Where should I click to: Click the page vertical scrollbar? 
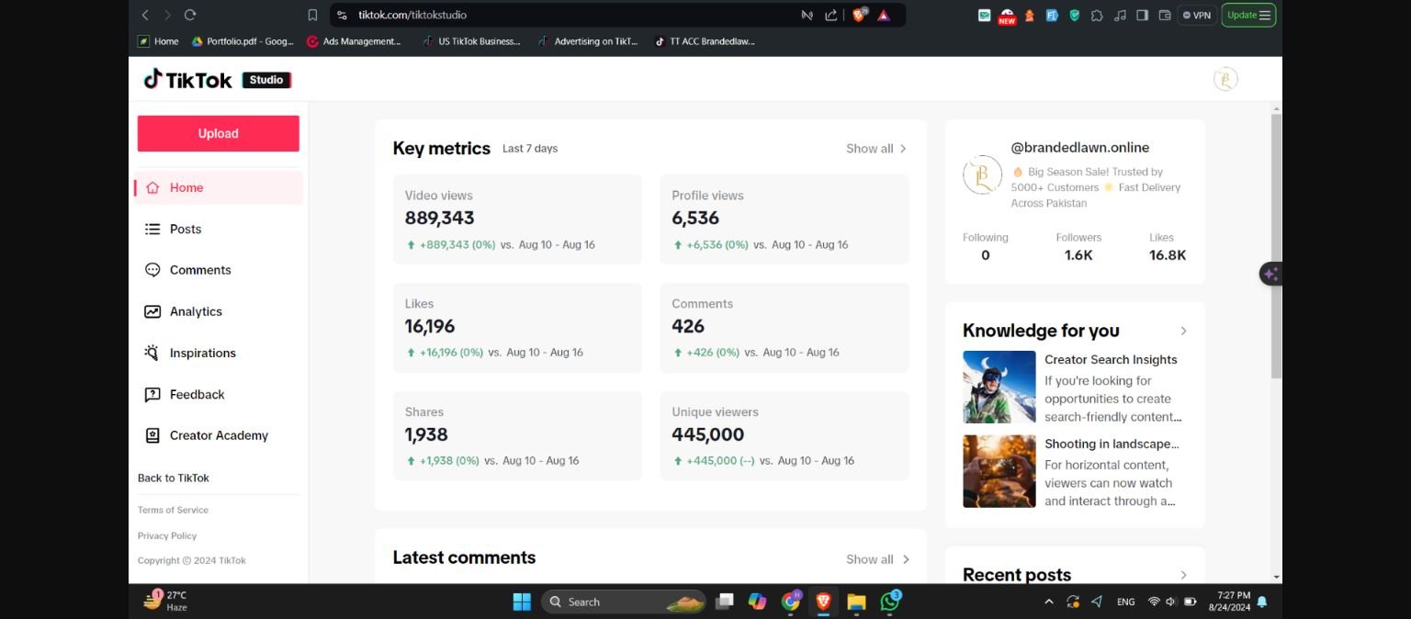point(1276,245)
